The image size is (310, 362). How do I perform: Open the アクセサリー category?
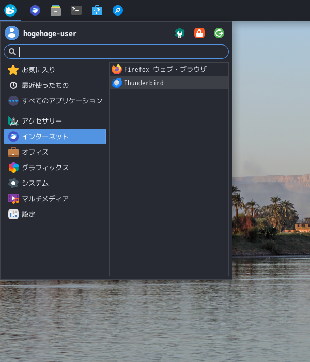pos(55,121)
